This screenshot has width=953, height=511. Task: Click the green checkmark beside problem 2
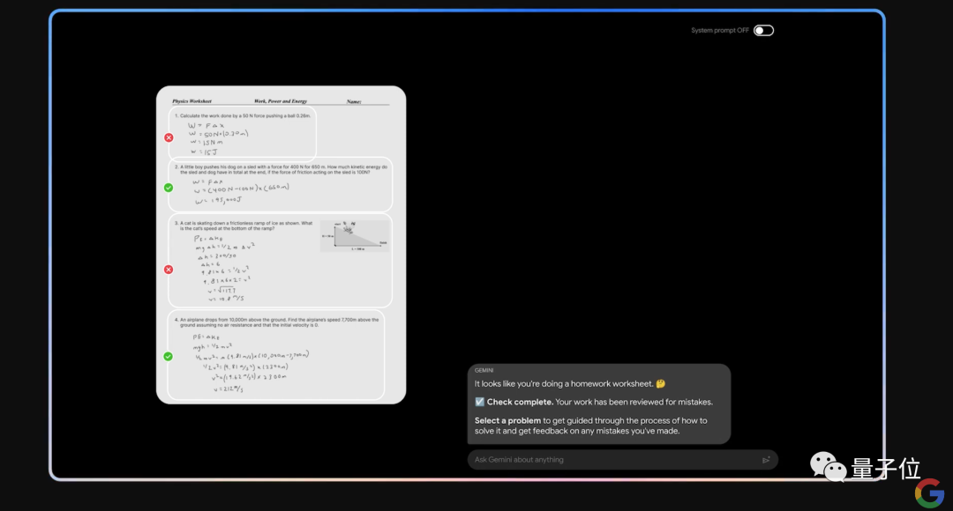coord(169,188)
